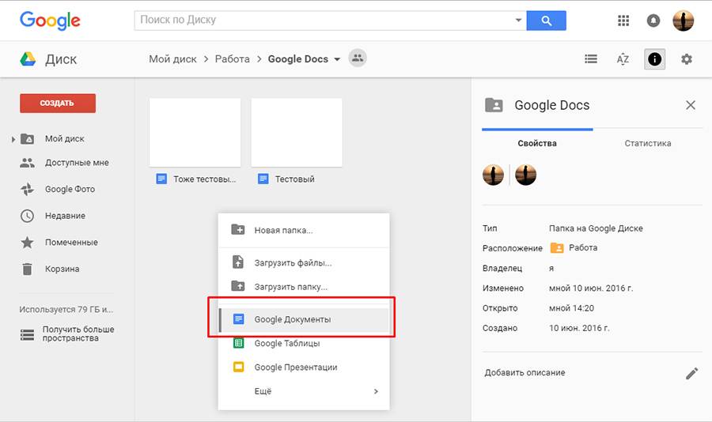712x422 pixels.
Task: Click the blue search magnifier button
Action: [x=546, y=21]
